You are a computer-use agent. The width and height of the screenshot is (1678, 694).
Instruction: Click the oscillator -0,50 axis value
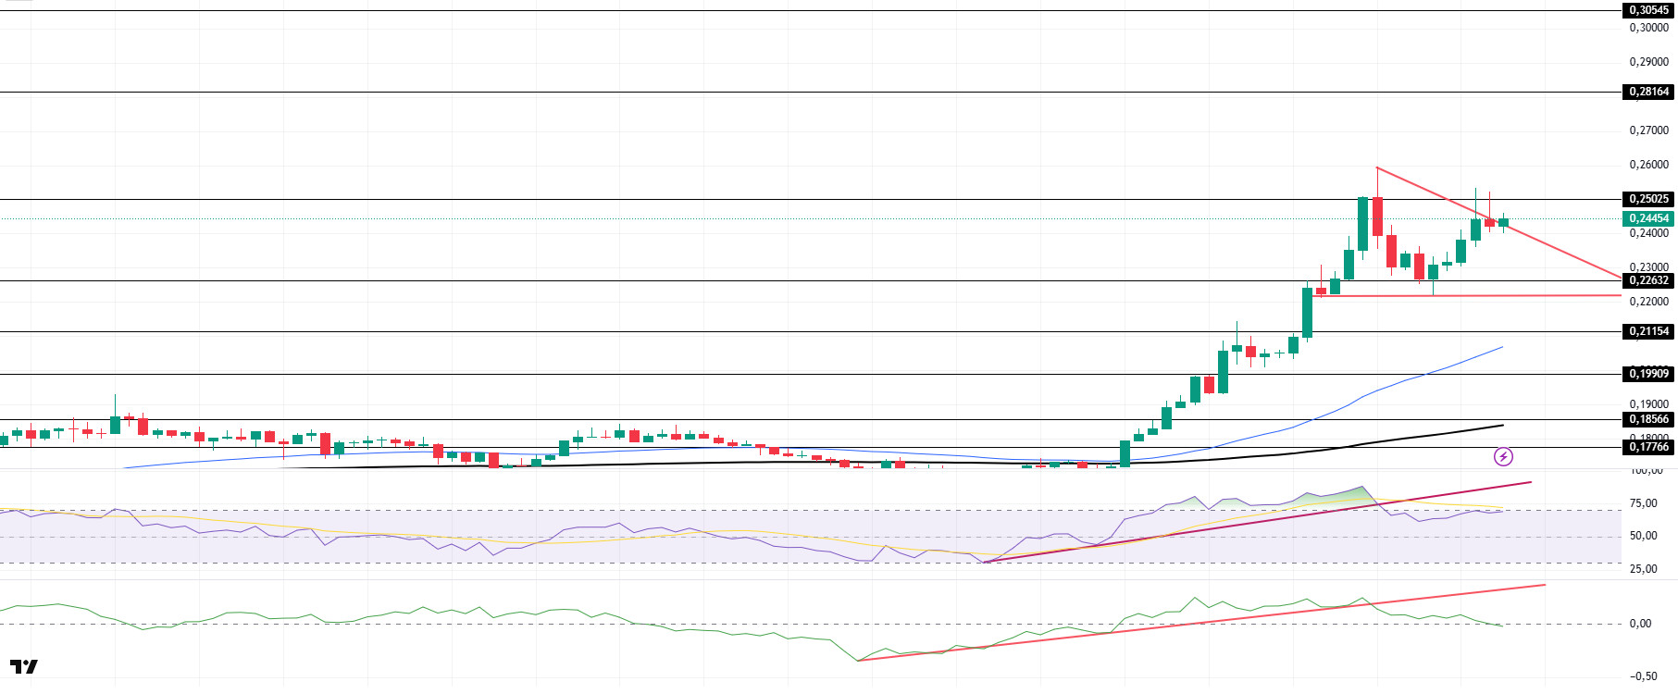pos(1642,676)
